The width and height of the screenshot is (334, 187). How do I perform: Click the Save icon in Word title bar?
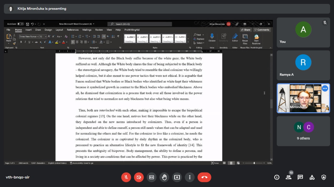tap(28, 24)
